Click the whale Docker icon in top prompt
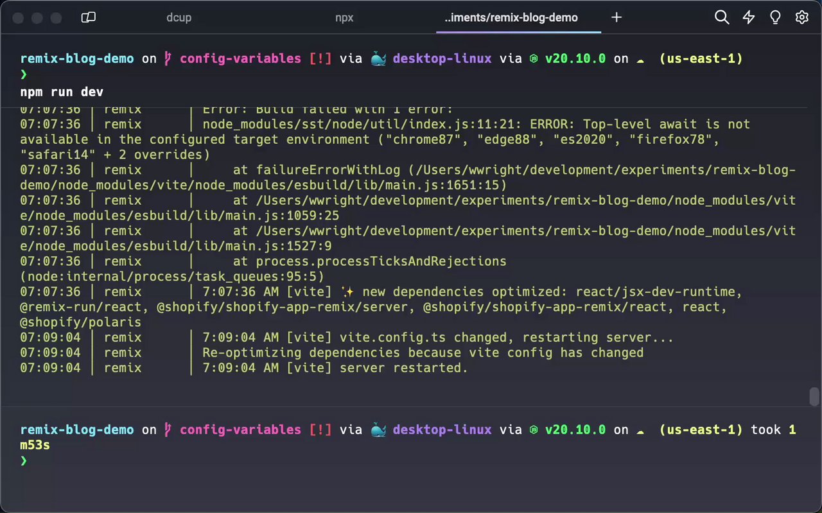 [378, 58]
